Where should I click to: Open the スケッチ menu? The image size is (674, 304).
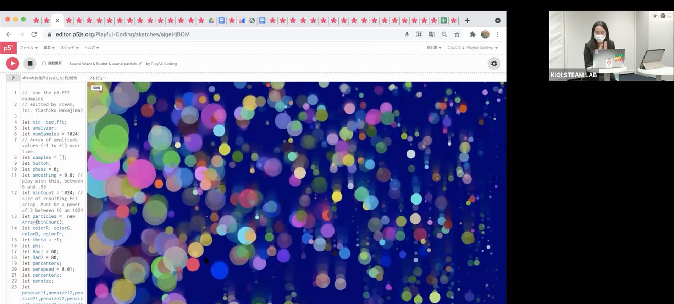coord(69,48)
